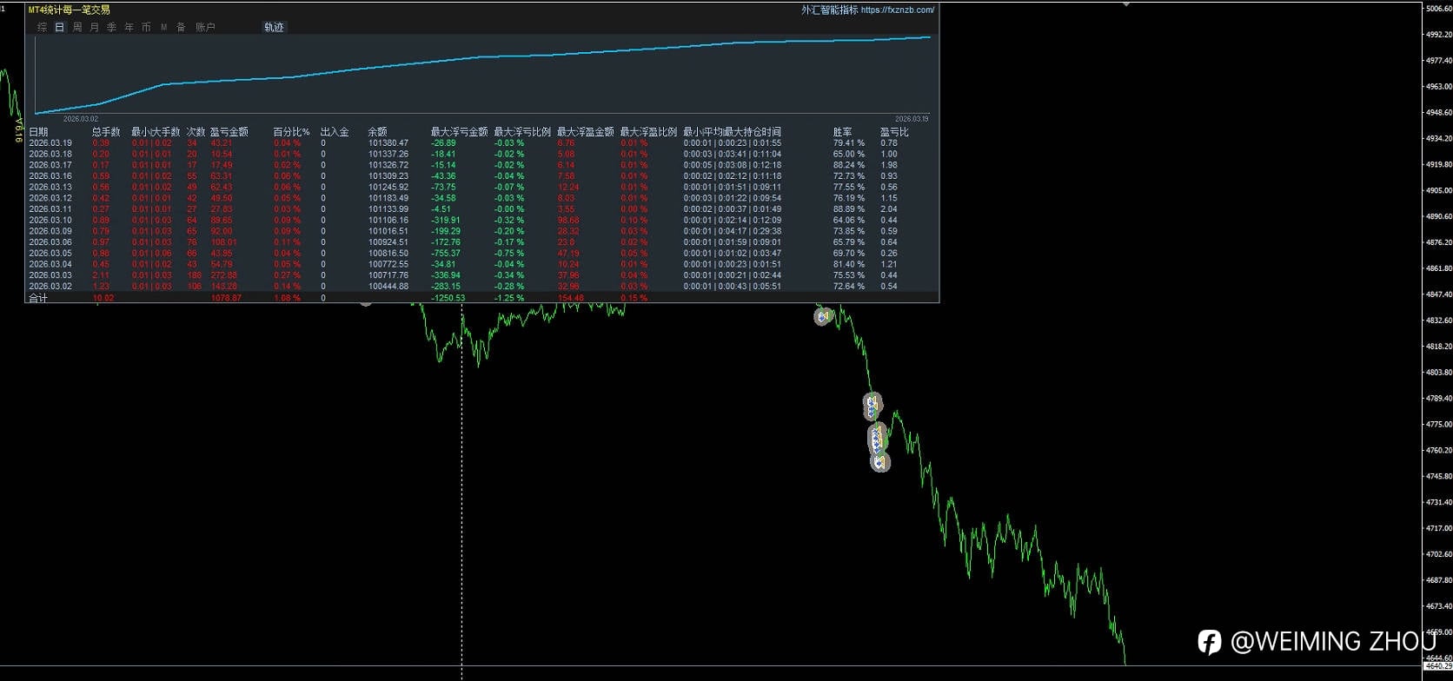Click the 总手数 column header
Screen dimensions: 1453x681
pos(106,132)
